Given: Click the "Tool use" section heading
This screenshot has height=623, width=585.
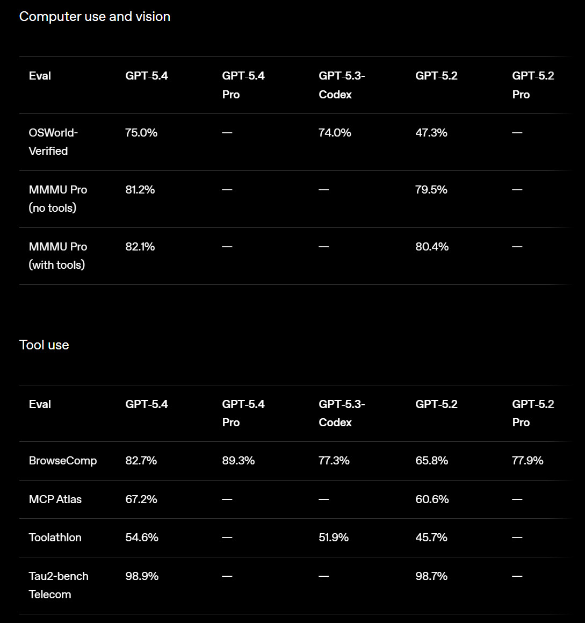Looking at the screenshot, I should (x=44, y=345).
